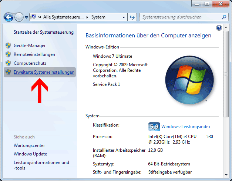The width and height of the screenshot is (232, 181).
Task: Click the greyed Forward arrow button
Action: (19, 17)
